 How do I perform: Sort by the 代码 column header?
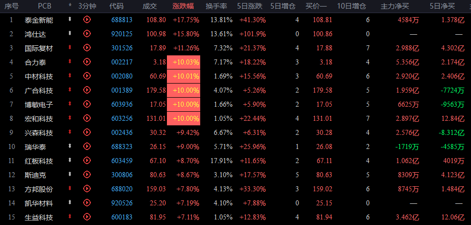coord(116,6)
